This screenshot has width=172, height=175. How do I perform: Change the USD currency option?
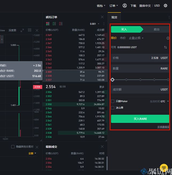coord(157,6)
